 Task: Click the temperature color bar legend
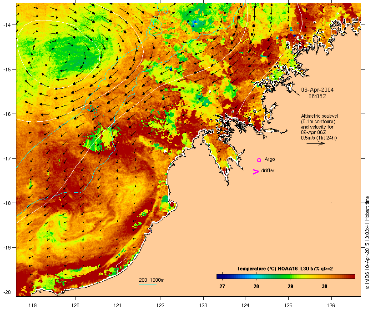[286, 276]
